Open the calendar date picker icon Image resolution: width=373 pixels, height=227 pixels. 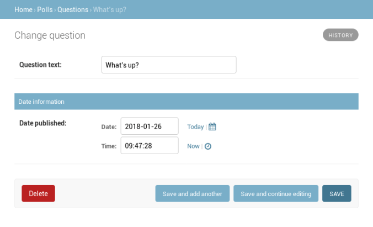click(x=212, y=126)
